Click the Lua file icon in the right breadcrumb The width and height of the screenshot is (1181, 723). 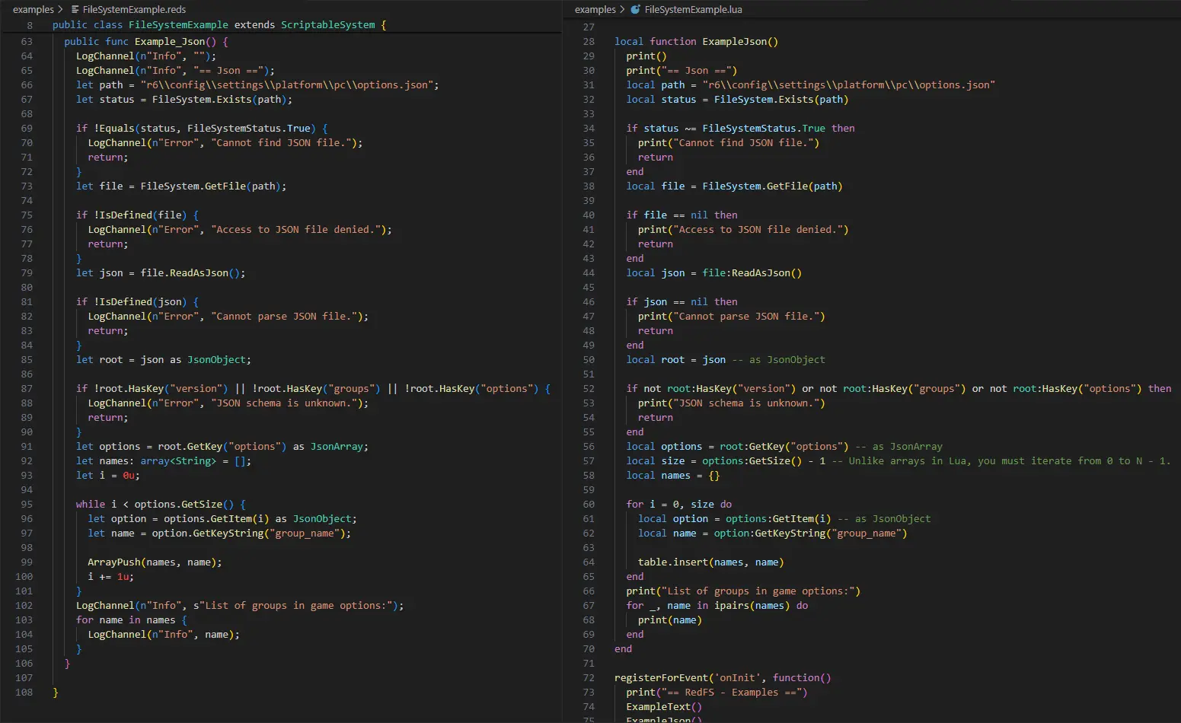point(636,10)
